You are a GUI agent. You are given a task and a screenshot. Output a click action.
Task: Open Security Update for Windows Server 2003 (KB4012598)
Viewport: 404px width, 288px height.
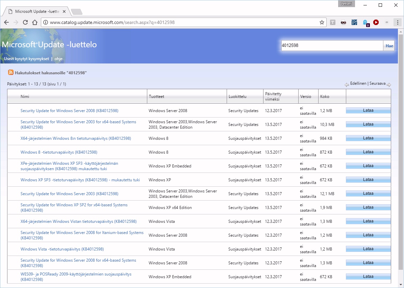pyautogui.click(x=69, y=194)
